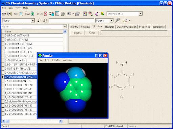The image size is (173, 129).
Task: Click the Render window title icon
Action: point(40,56)
